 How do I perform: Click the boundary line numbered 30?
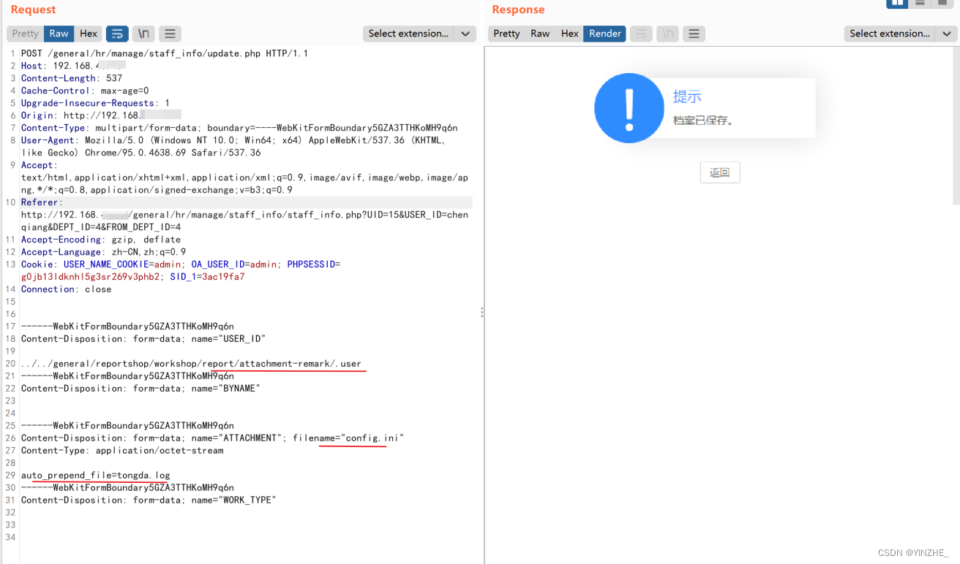[127, 488]
